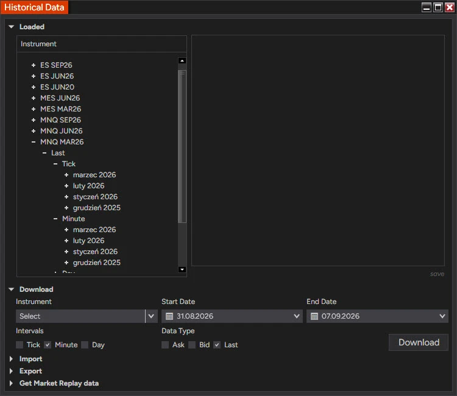Screen dimensions: 457x396
Task: Click the Start Date value 31.08.2026
Action: pyautogui.click(x=195, y=316)
